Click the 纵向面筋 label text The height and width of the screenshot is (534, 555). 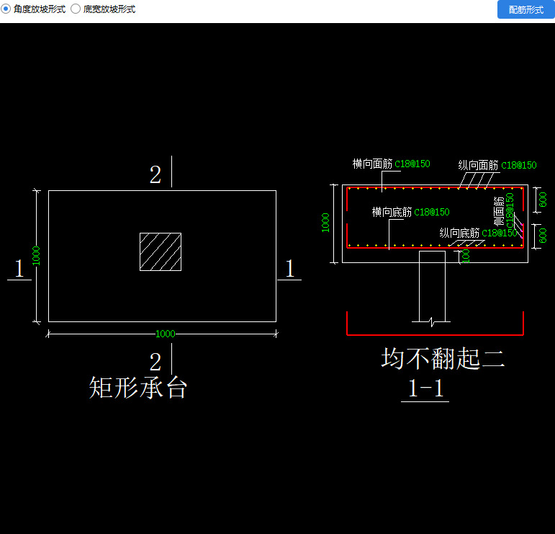click(478, 165)
